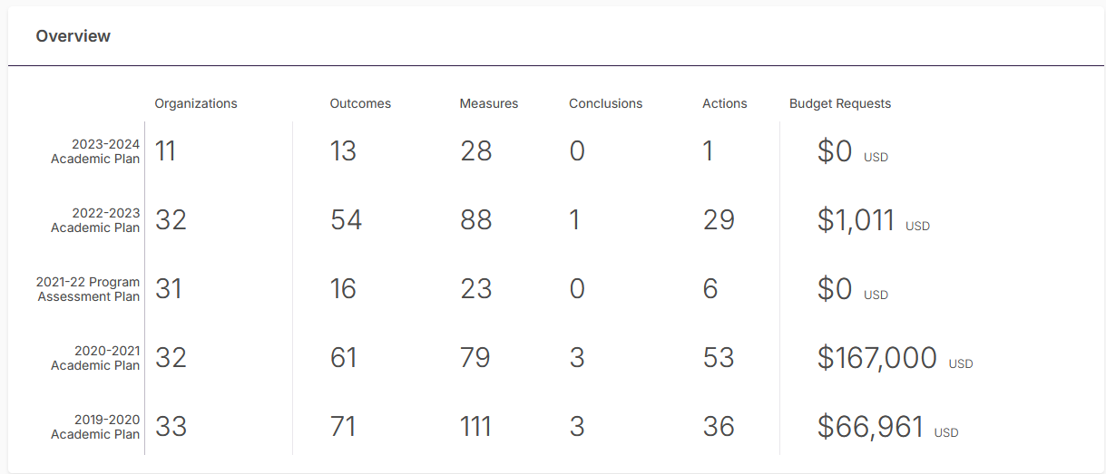Click the Outcomes column header
The image size is (1106, 474).
click(x=360, y=103)
